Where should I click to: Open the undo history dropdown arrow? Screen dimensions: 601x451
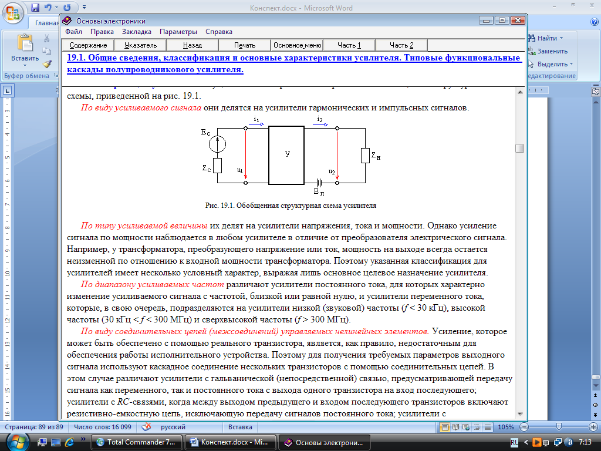coord(56,7)
